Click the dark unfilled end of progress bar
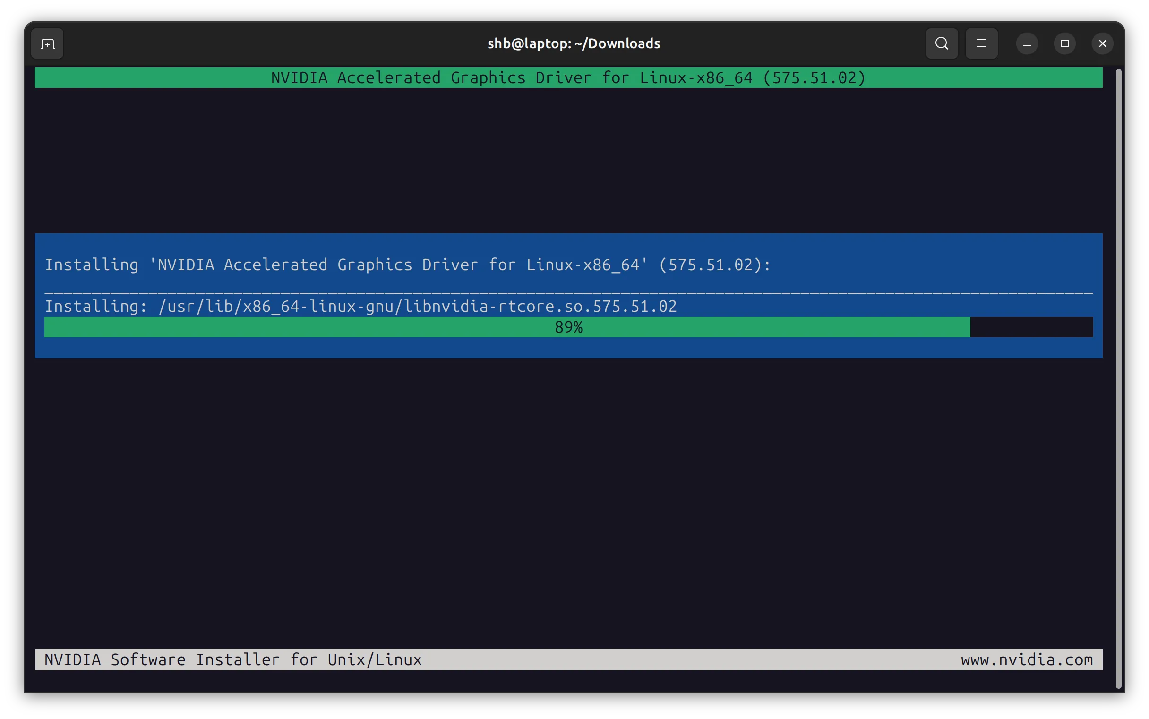The height and width of the screenshot is (719, 1149). point(1031,327)
